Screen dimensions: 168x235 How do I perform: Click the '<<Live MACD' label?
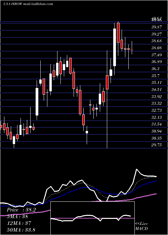point(141,226)
